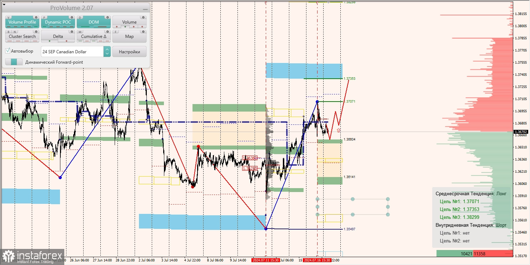Image resolution: width=530 pixels, height=265 pixels.
Task: Click 1.35170 on the price scale
Action: tap(521, 256)
